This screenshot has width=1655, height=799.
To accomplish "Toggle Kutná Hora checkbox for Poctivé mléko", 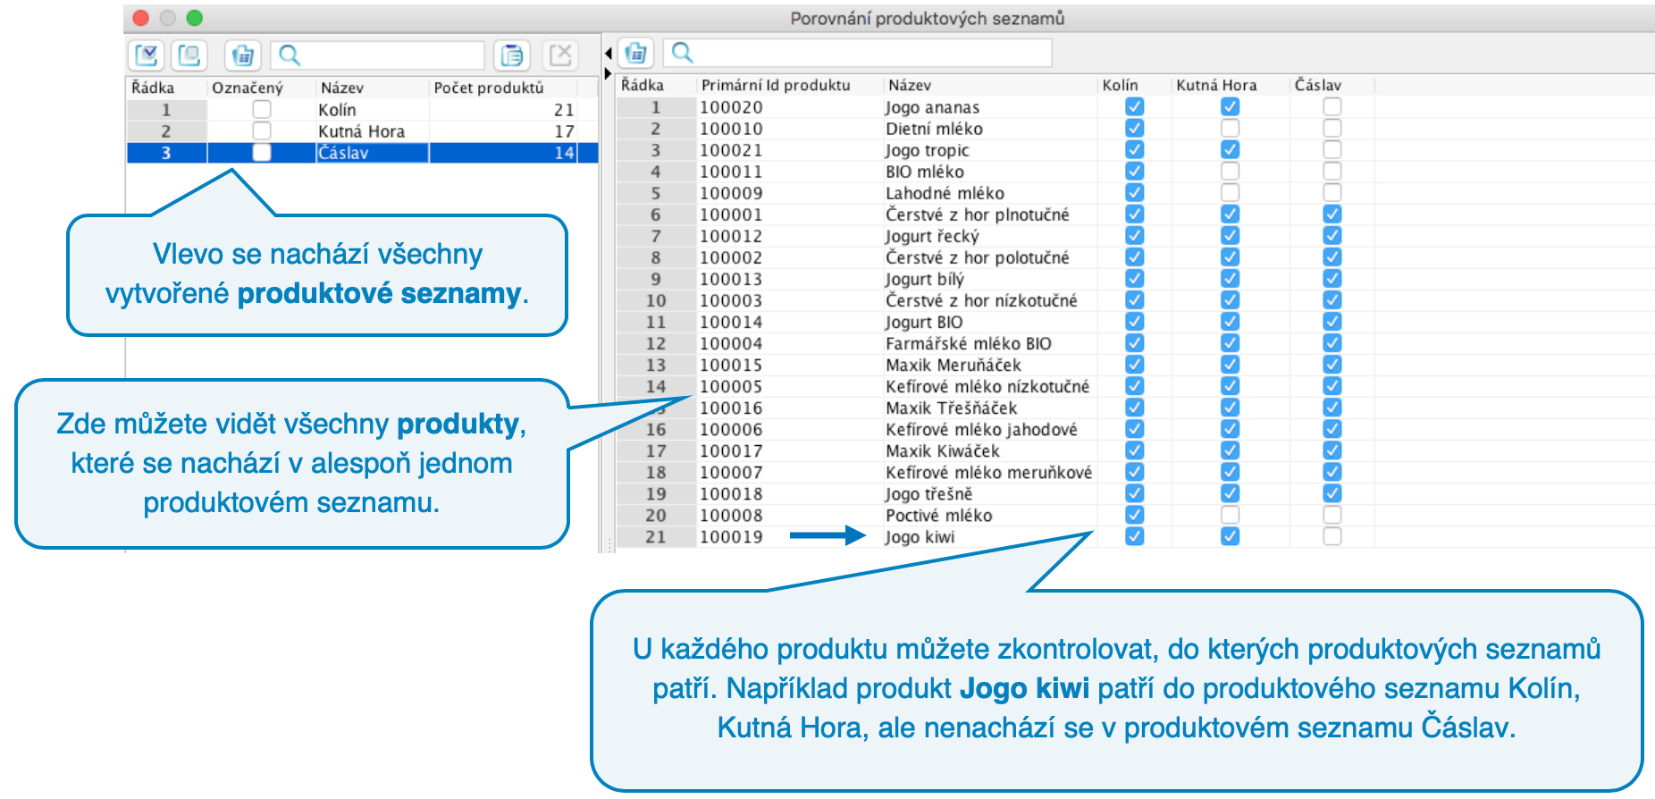I will coord(1231,515).
